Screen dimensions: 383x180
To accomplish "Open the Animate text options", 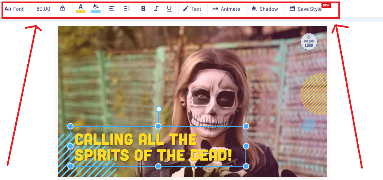I will (227, 9).
